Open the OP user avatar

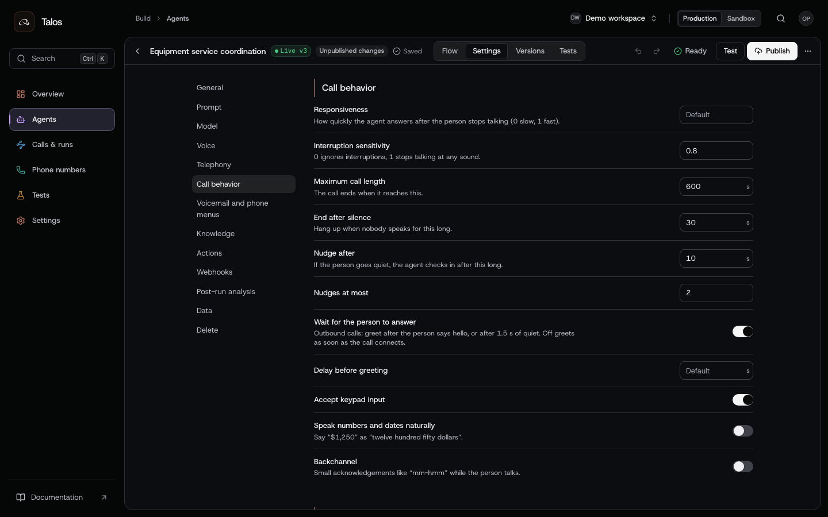pyautogui.click(x=806, y=18)
